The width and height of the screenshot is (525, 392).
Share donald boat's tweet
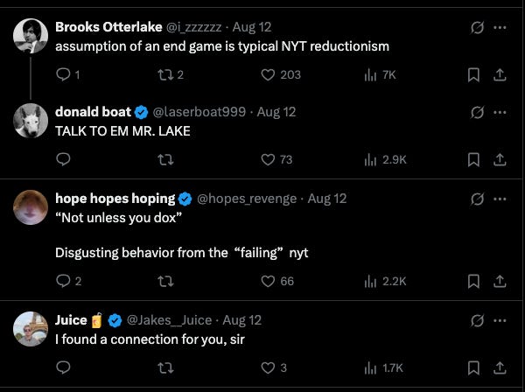pyautogui.click(x=500, y=159)
